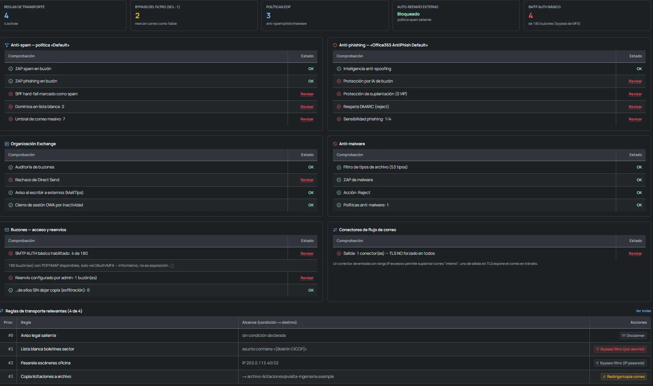Image resolution: width=653 pixels, height=386 pixels.
Task: Click the info icon beside POP/IMAP note
Action: [172, 266]
